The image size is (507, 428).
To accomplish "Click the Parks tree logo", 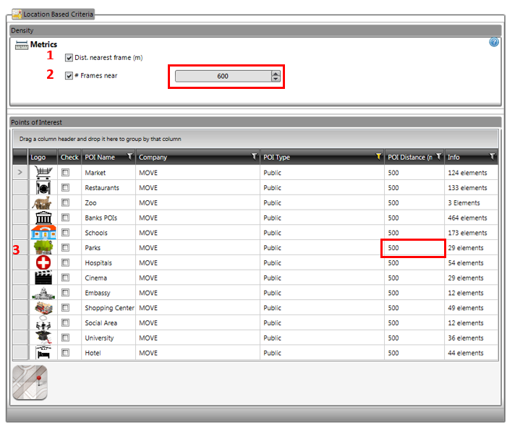I will 43,248.
